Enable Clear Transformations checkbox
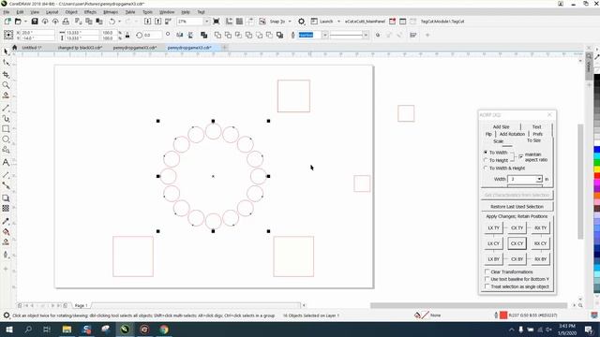 click(487, 271)
